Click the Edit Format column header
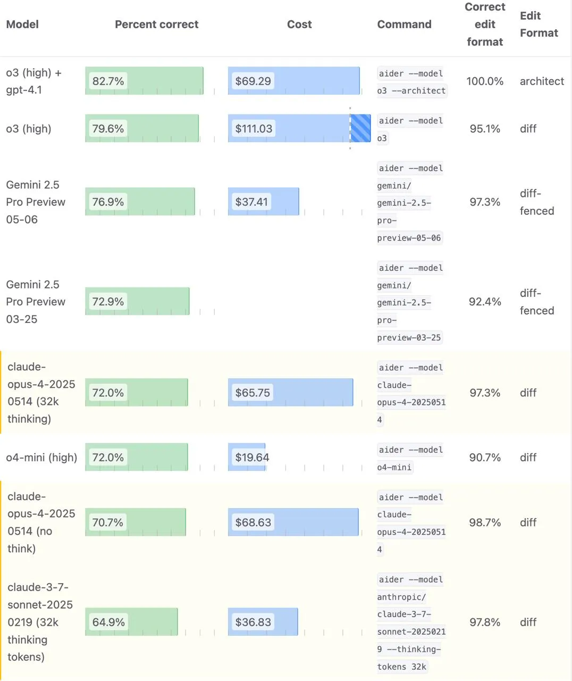Screen dimensions: 572x681 (x=539, y=24)
